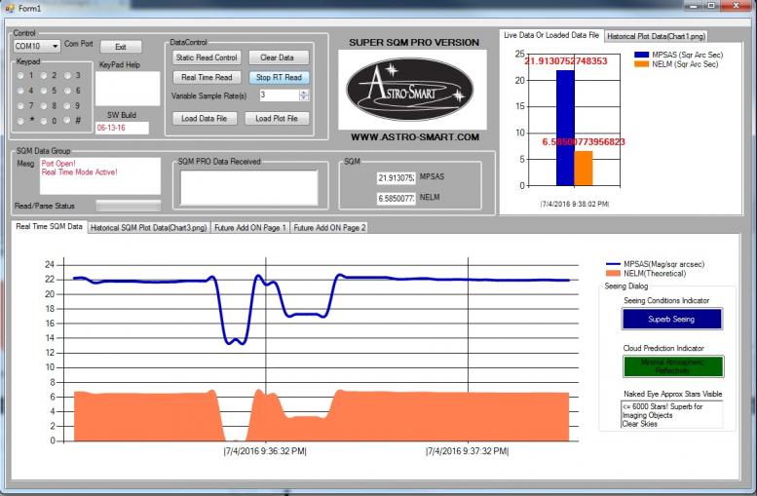
Task: Select keypad radio button 5
Action: click(x=44, y=91)
